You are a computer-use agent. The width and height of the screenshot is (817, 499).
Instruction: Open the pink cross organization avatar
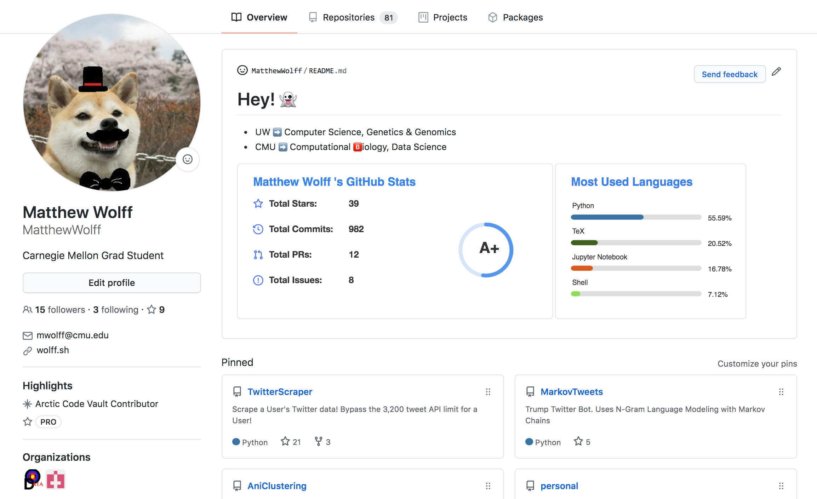coord(56,480)
